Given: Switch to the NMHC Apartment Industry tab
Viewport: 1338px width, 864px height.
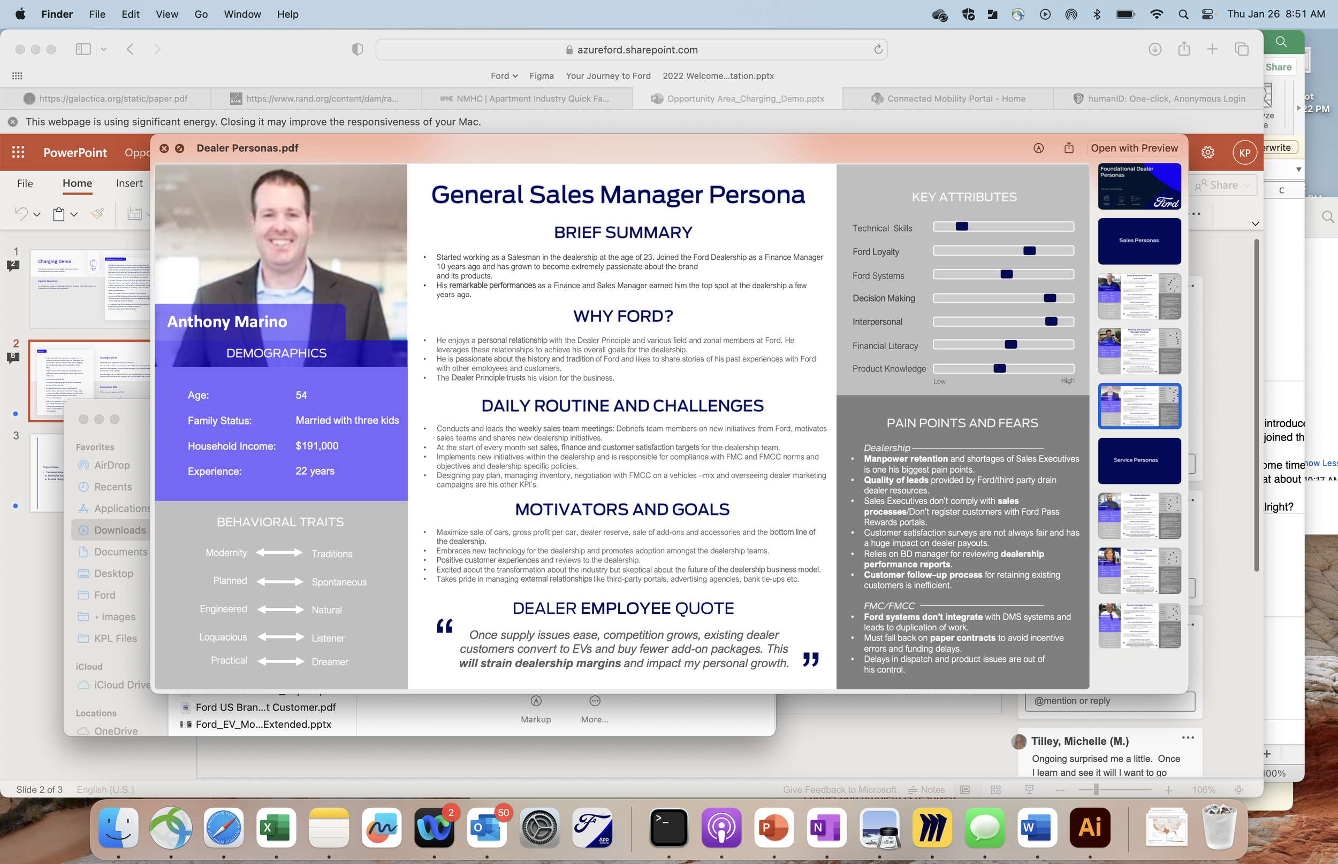Looking at the screenshot, I should (527, 99).
